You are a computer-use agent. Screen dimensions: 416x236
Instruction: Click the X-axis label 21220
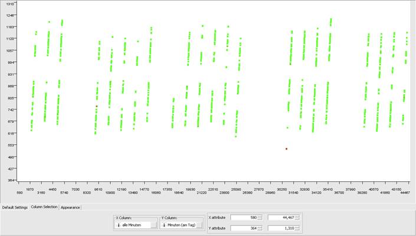pyautogui.click(x=202, y=192)
